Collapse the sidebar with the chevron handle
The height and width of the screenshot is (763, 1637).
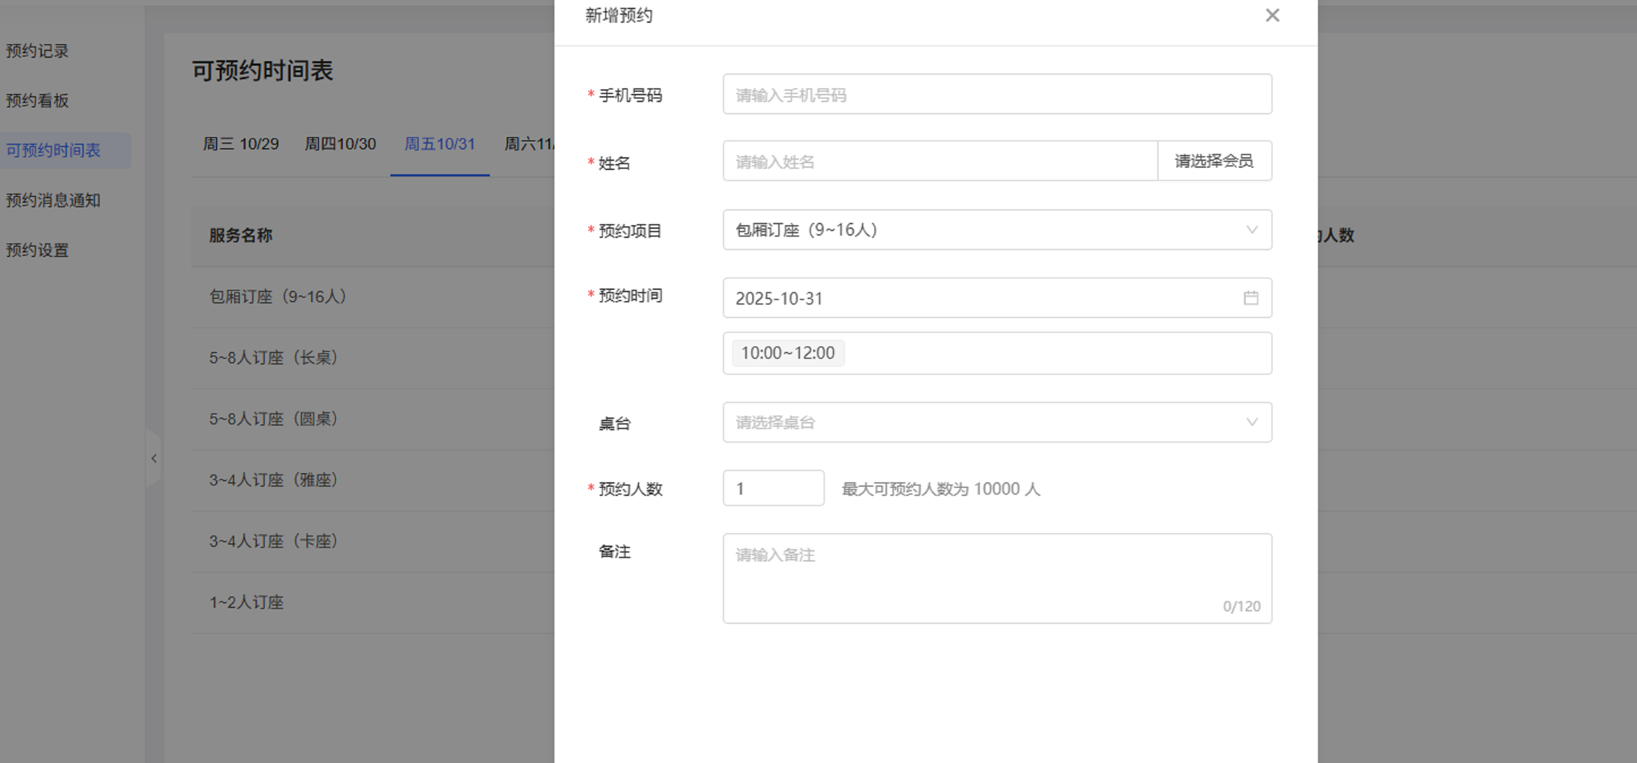click(154, 459)
